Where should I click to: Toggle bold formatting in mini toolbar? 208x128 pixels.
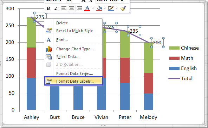click(48, 8)
